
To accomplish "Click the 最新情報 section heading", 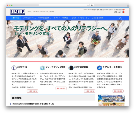I will (x=17, y=98).
